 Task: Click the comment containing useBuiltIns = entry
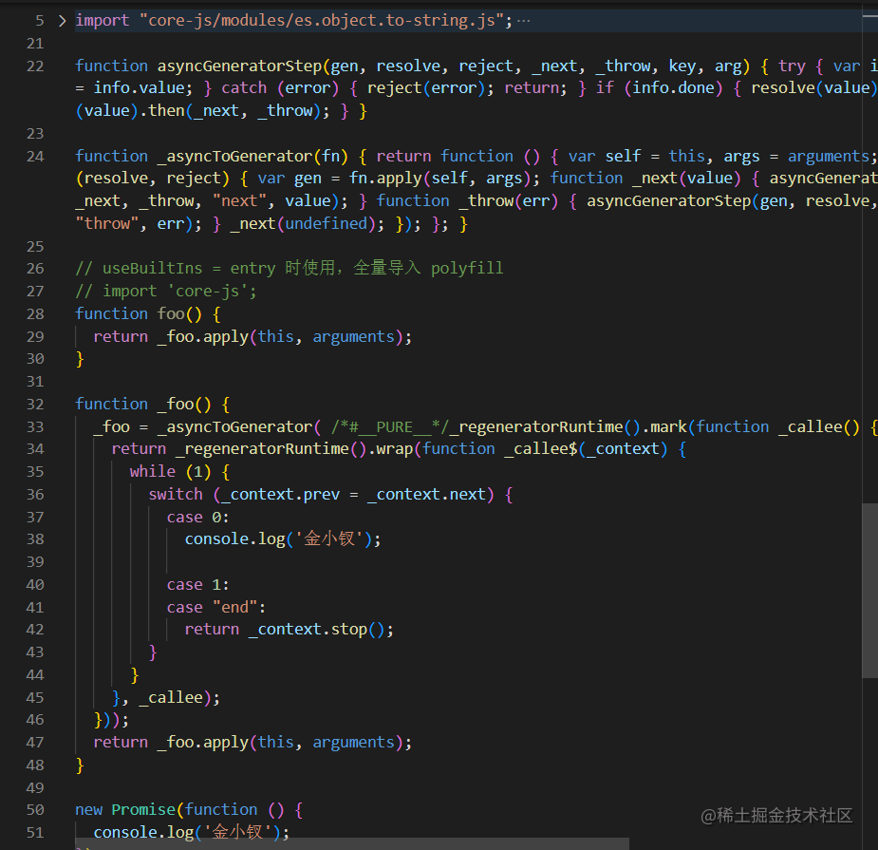point(290,269)
